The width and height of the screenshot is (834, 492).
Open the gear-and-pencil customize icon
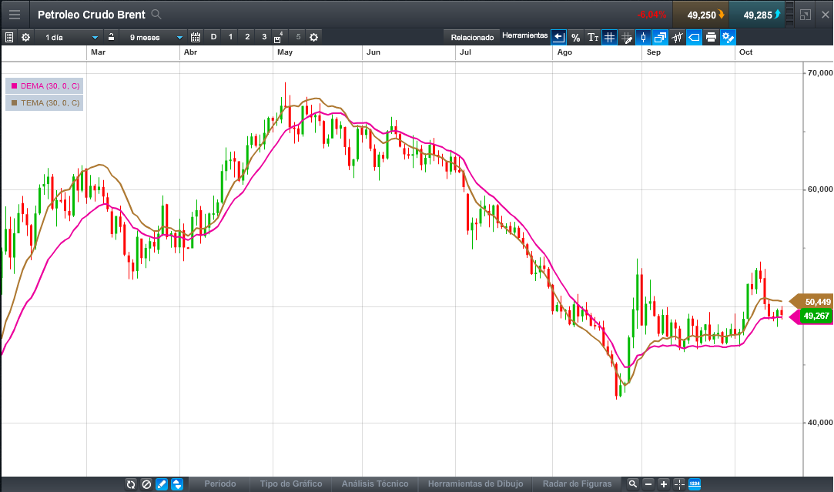coord(728,37)
